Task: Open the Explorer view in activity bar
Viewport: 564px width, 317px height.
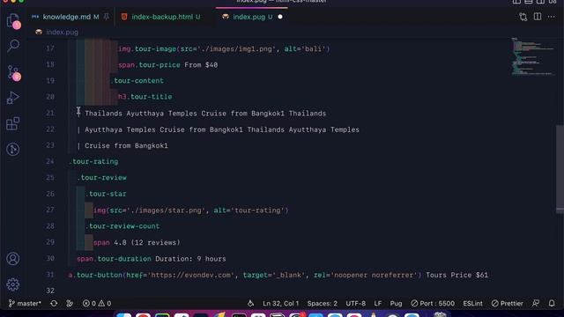Action: click(13, 20)
